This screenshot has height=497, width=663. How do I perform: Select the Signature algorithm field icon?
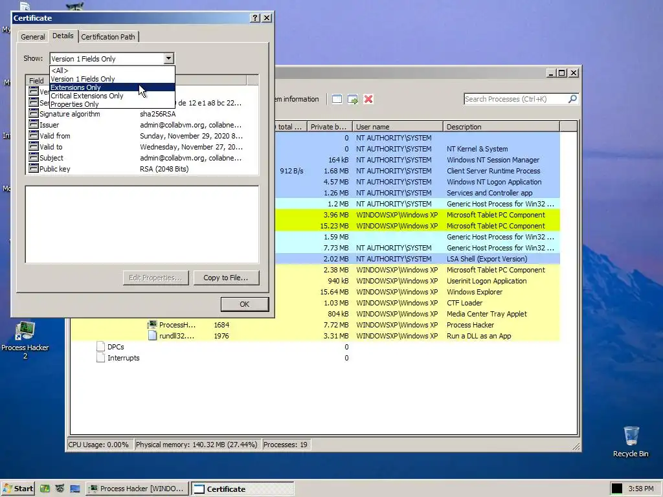(34, 113)
